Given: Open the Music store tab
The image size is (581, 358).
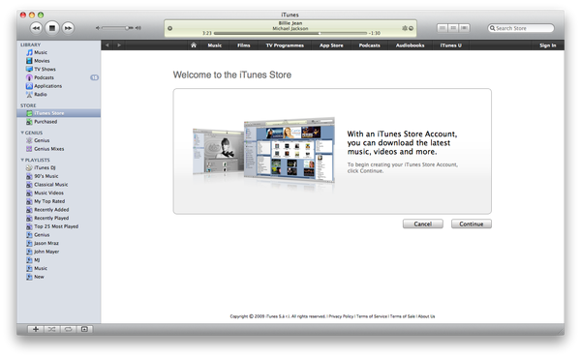Looking at the screenshot, I should (215, 45).
